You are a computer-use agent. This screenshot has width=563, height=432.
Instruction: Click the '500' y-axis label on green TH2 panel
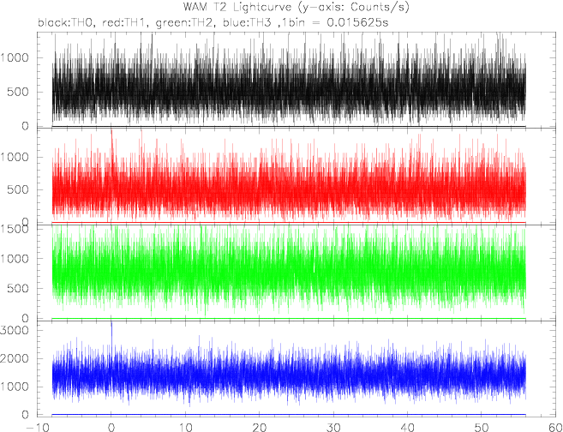(x=18, y=288)
